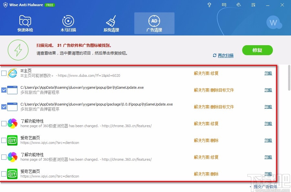Click 忽略 for the IE主页 item
The height and width of the screenshot is (192, 291).
(x=268, y=73)
